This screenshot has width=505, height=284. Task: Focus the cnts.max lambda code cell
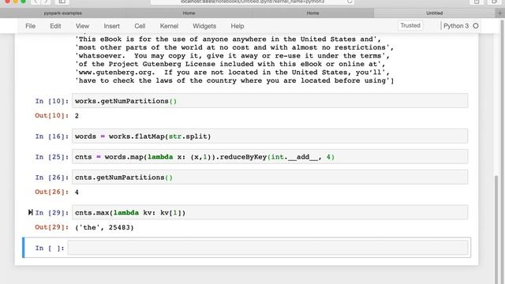270,212
